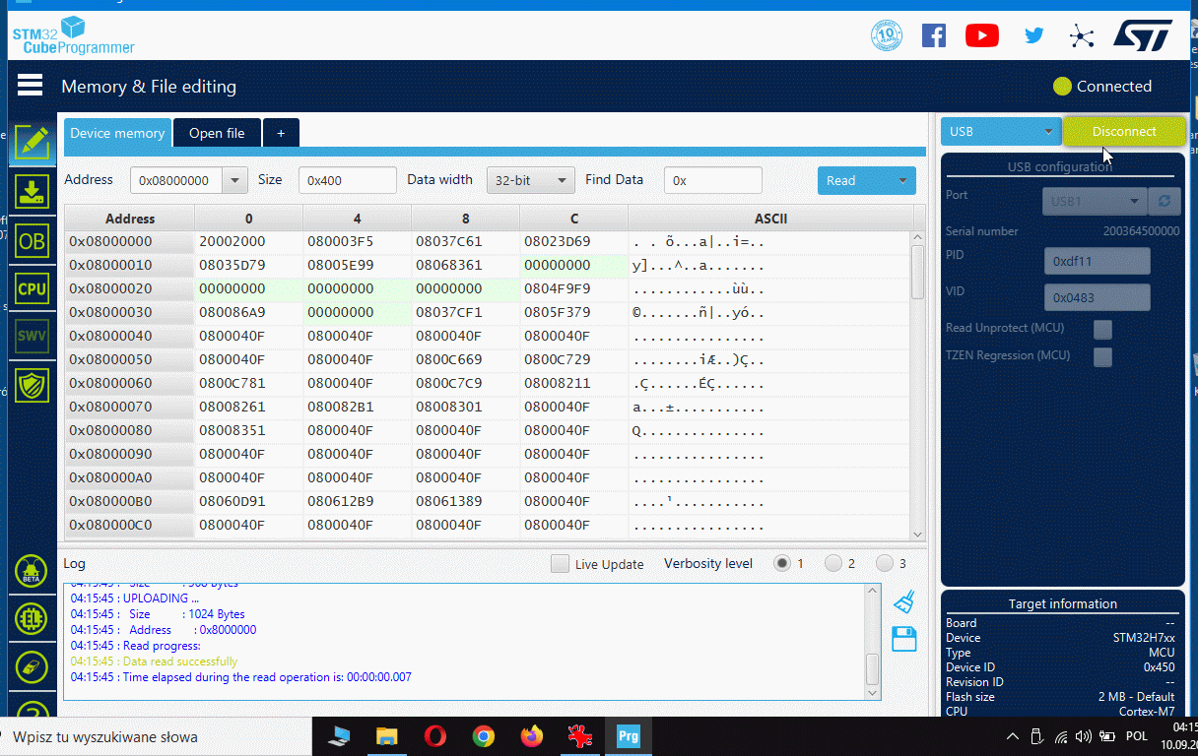Click the Disconnect button

[1123, 132]
